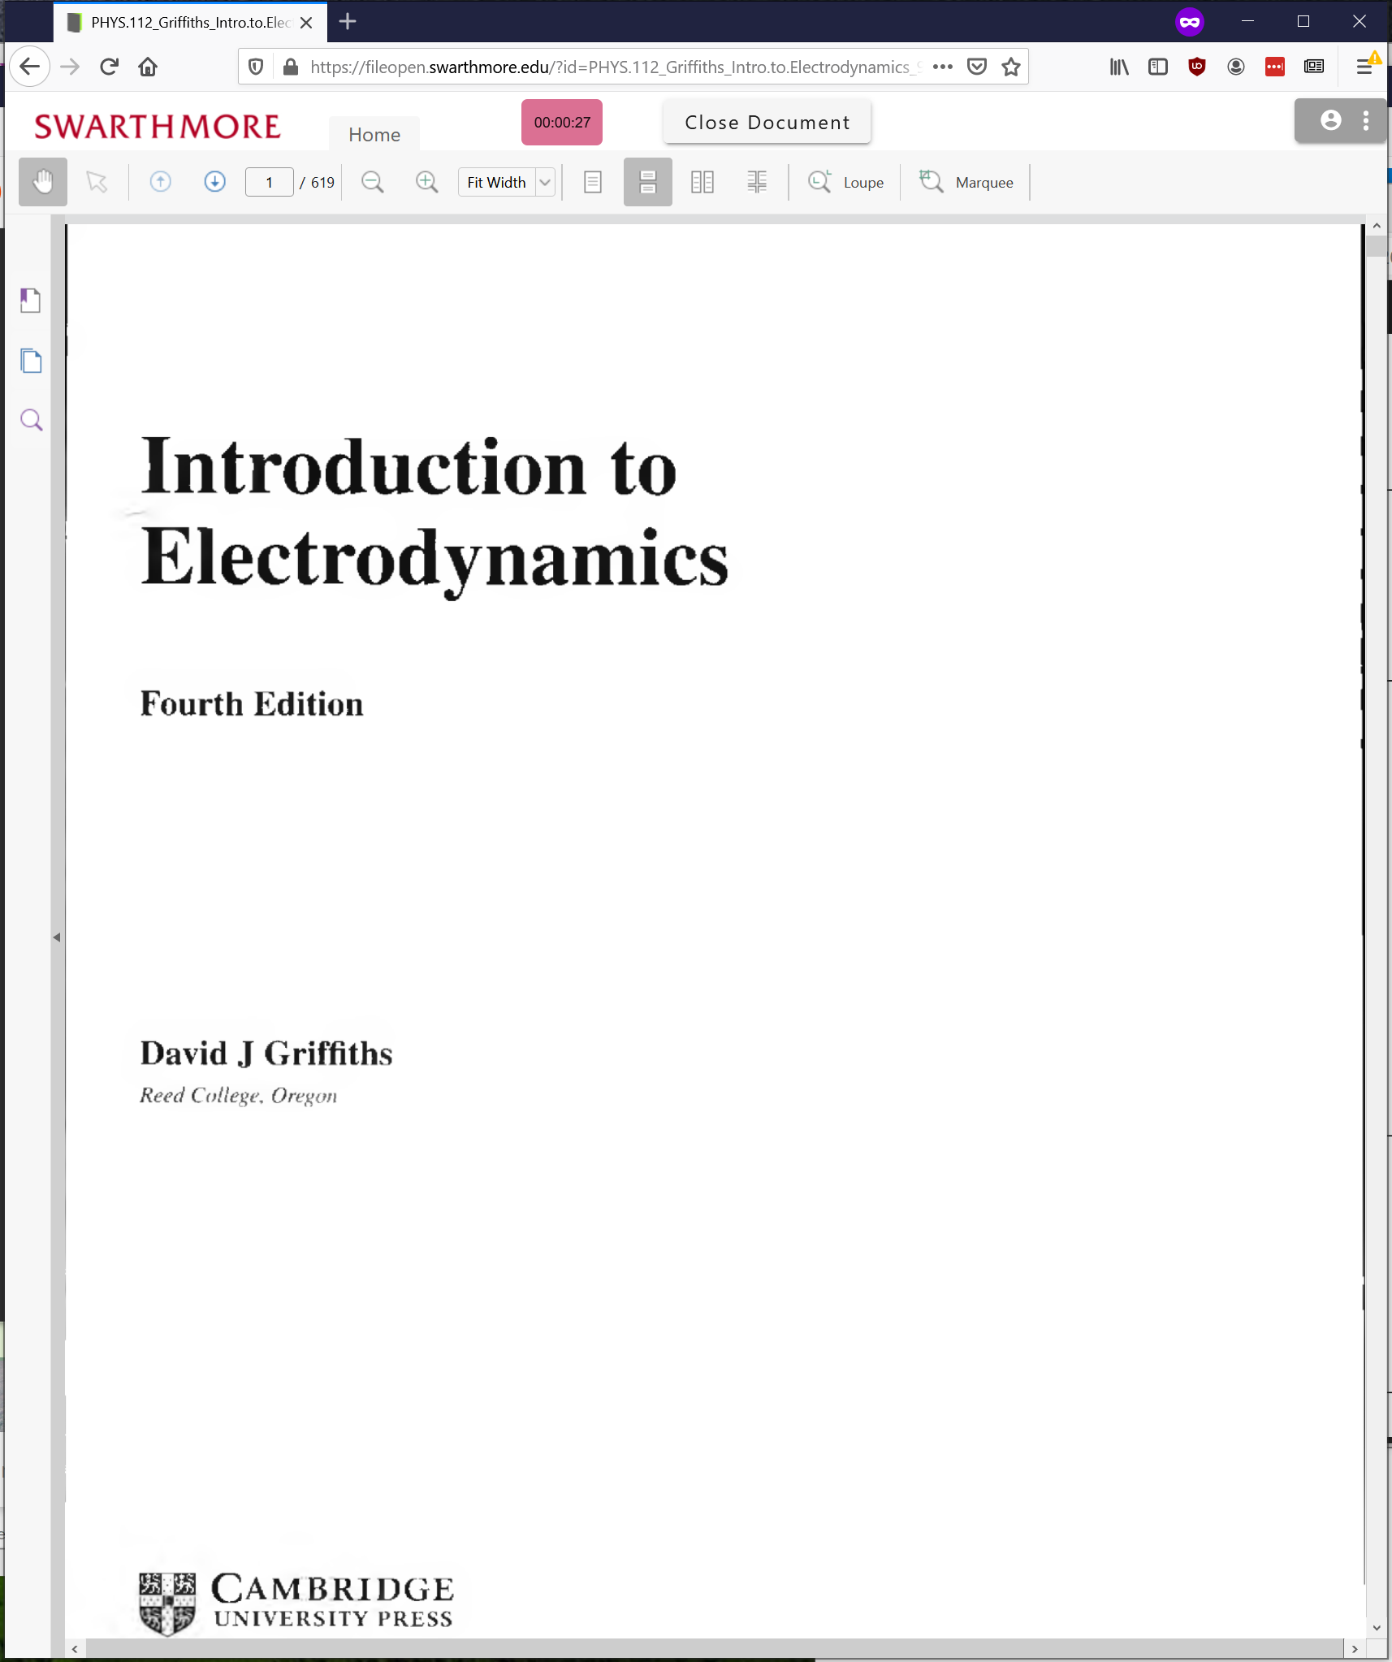Select the arrow selection tool
Screen dimensions: 1392x1662
(x=97, y=182)
